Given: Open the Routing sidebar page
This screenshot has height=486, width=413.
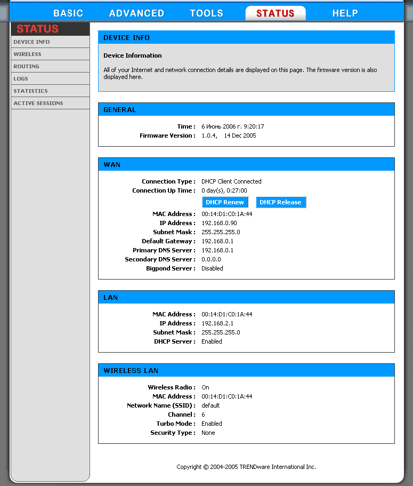Looking at the screenshot, I should click(50, 66).
